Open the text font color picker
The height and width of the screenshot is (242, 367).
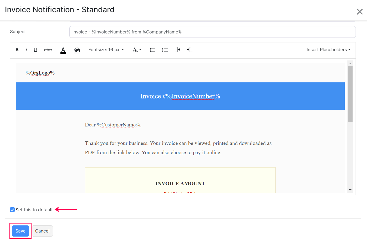tap(63, 50)
